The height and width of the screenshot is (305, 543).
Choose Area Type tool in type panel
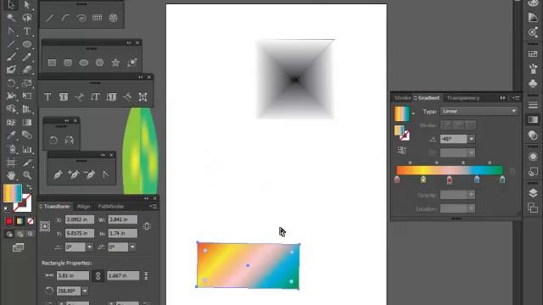64,97
